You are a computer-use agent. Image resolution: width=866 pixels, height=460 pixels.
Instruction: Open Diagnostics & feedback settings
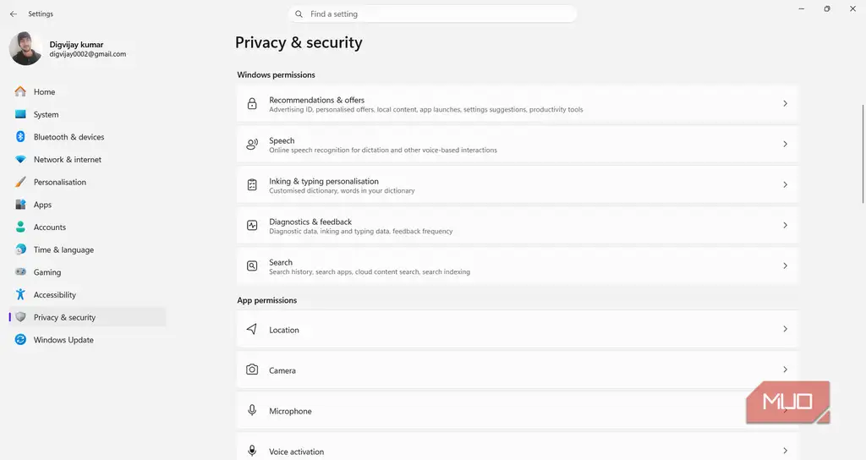point(518,225)
